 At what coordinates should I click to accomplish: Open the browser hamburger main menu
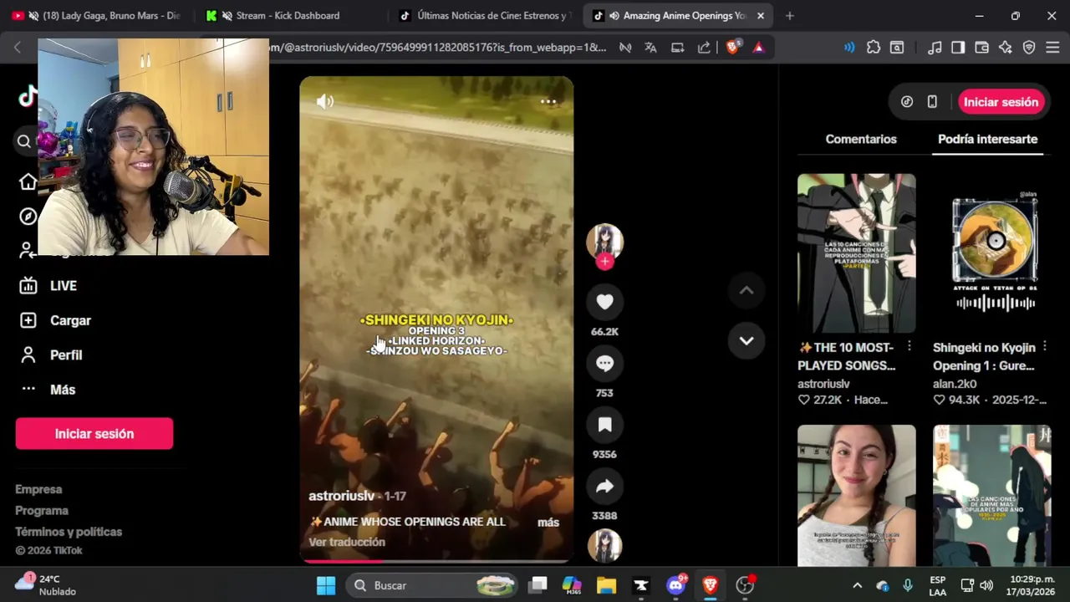pyautogui.click(x=1052, y=48)
